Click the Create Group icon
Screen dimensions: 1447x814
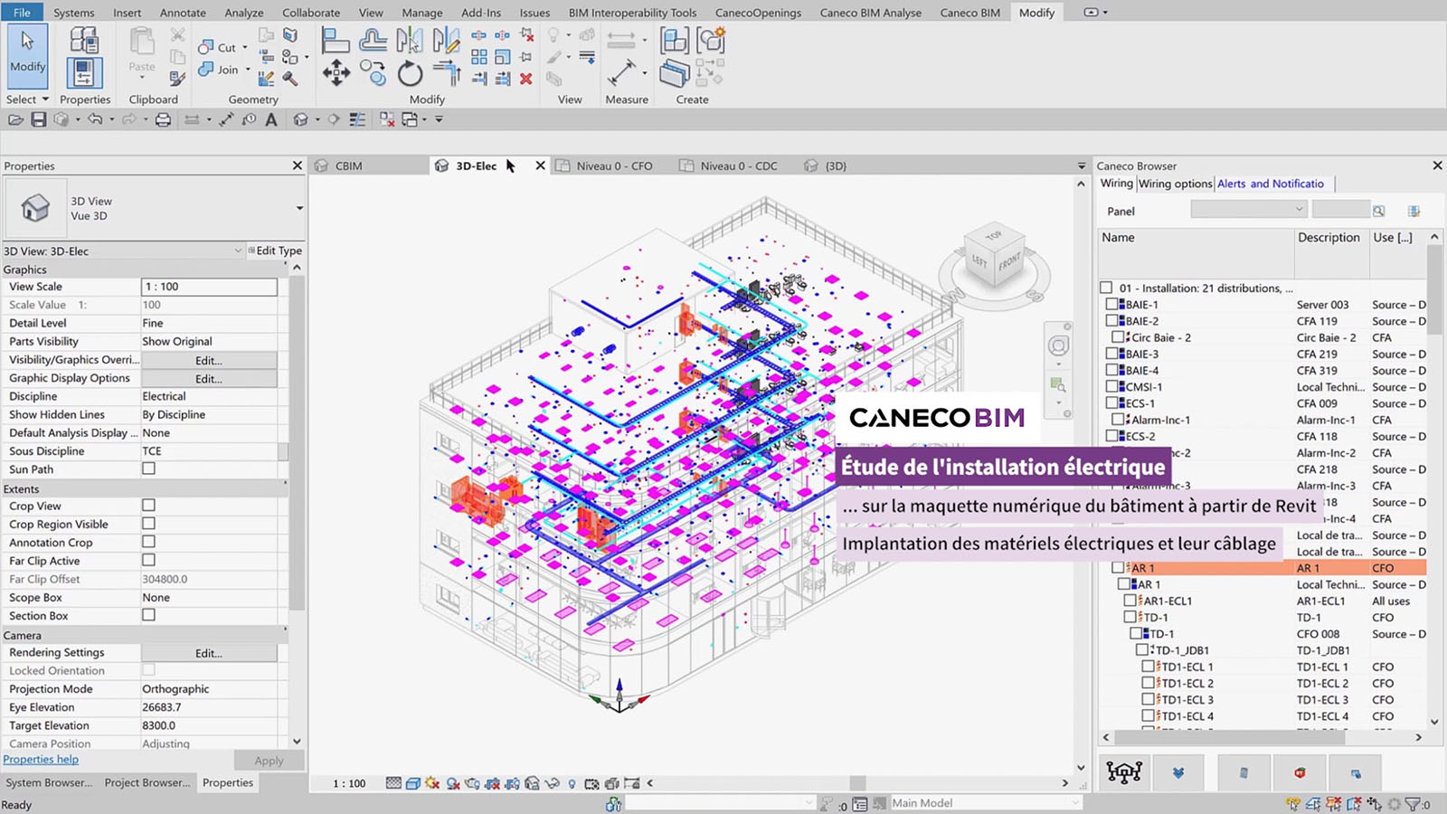pyautogui.click(x=711, y=41)
